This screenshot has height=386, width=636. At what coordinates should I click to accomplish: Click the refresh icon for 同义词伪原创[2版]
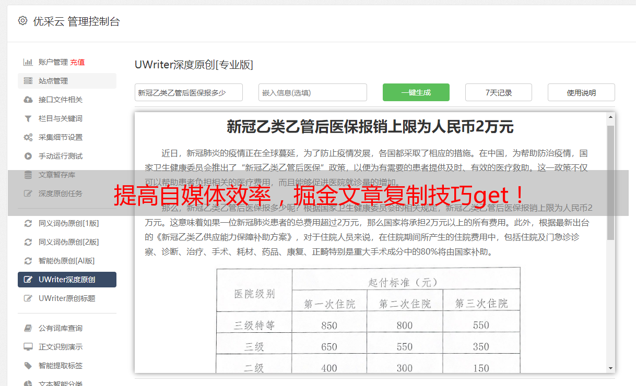(28, 242)
